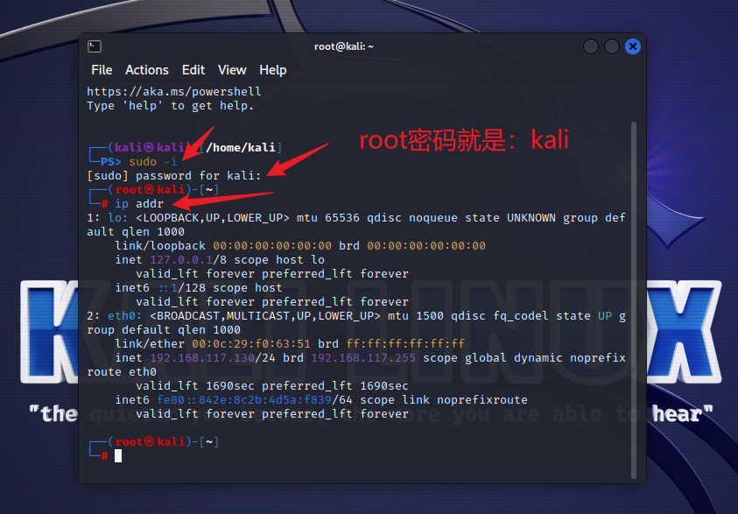
Task: Click 'Type 'help' to get help.' line
Action: point(171,105)
